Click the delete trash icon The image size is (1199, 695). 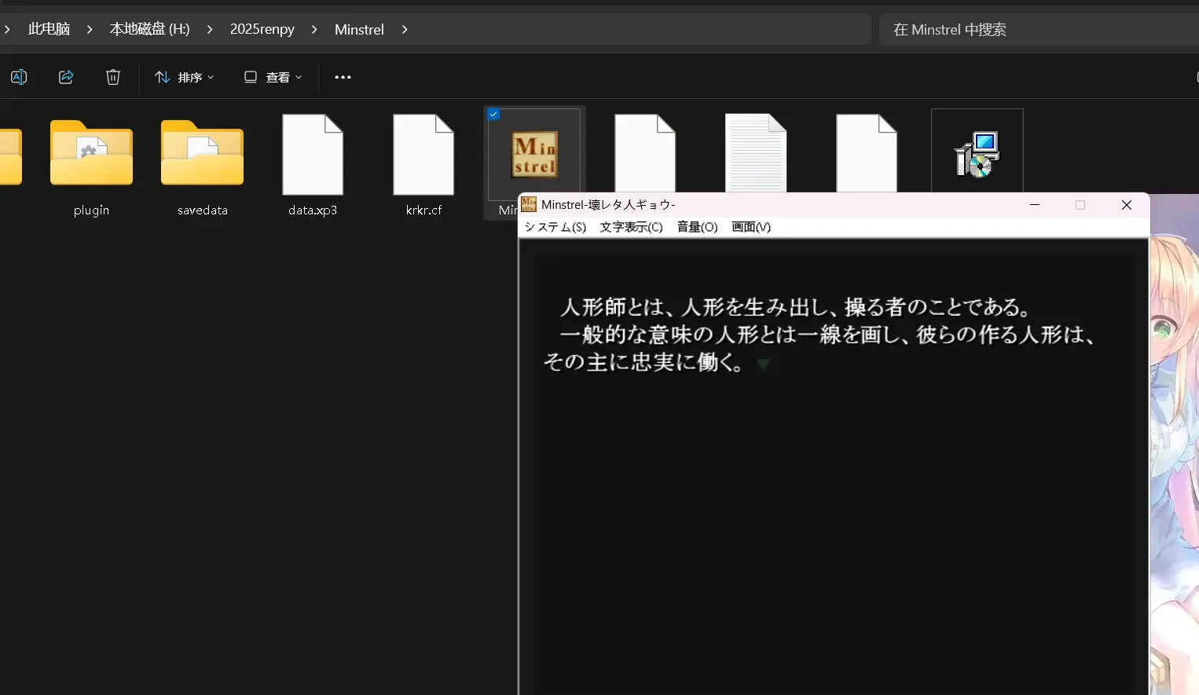coord(113,77)
